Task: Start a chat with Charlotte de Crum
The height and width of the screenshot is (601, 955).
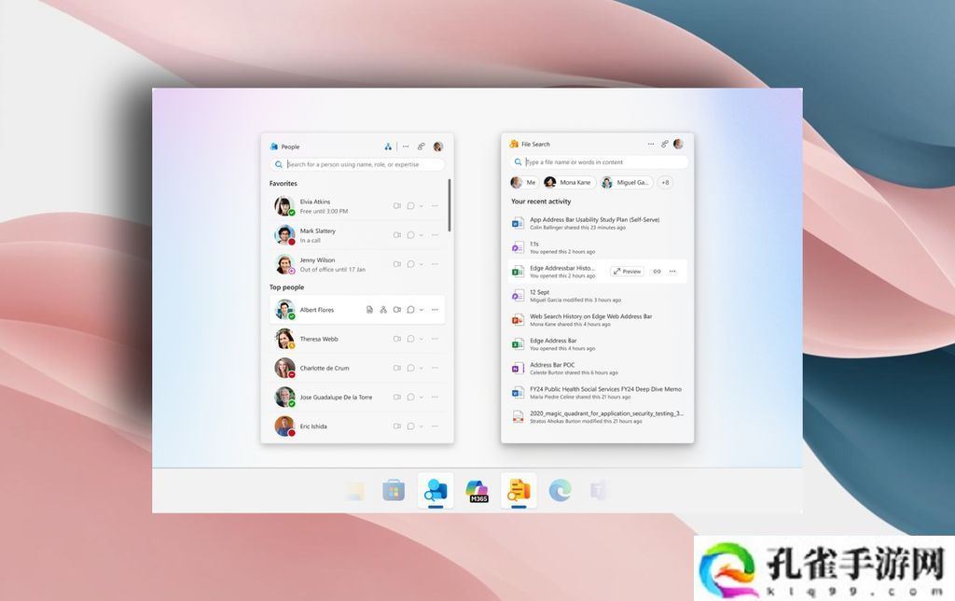Action: pos(411,368)
